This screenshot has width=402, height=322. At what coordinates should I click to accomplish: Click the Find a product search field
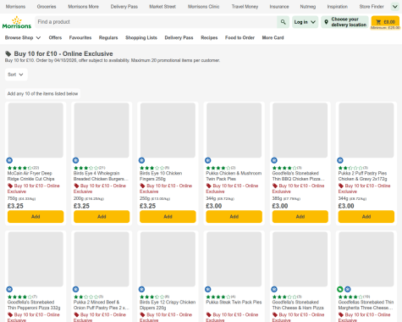pos(156,22)
